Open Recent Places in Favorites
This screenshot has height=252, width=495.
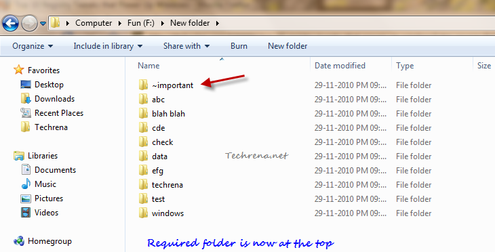[59, 113]
